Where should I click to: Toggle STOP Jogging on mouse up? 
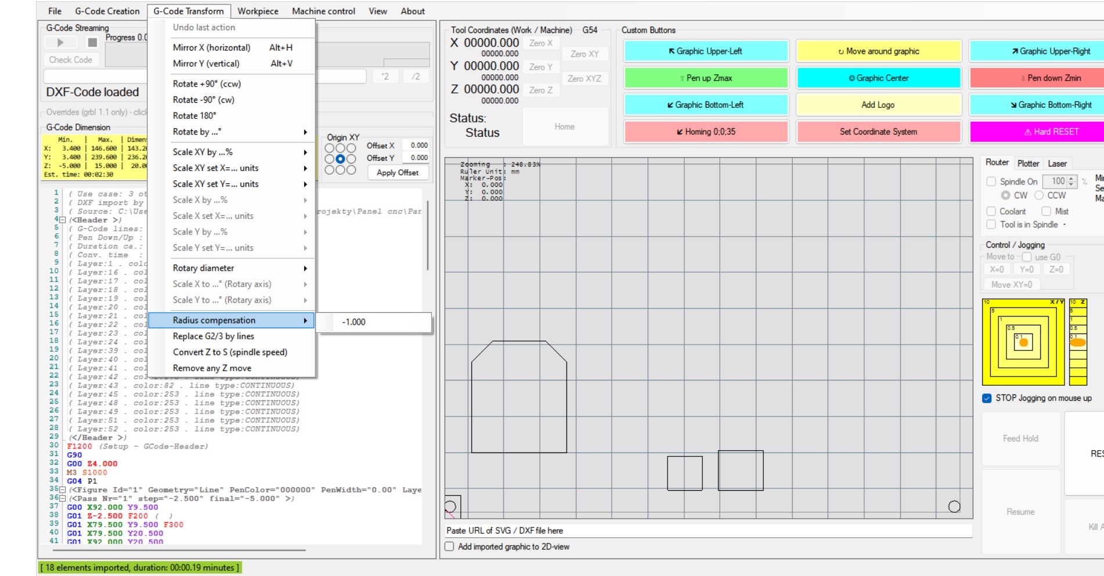click(x=987, y=398)
